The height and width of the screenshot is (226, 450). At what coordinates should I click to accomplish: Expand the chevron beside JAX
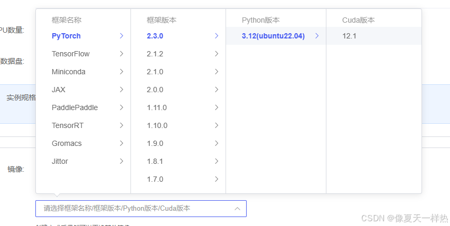(121, 90)
